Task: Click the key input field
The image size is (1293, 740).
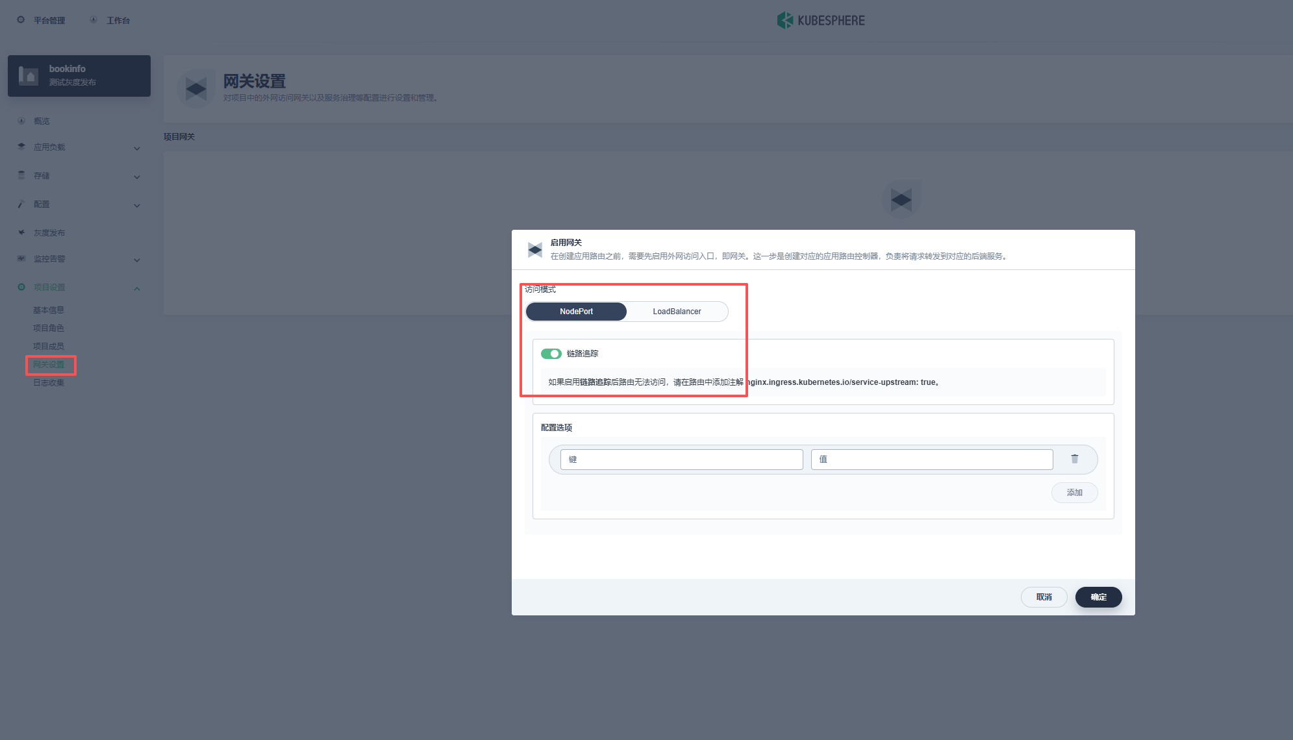Action: [681, 460]
